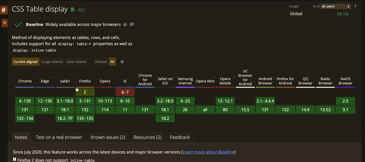This screenshot has width=365, height=162.
Task: Open the Notes tab
Action: pyautogui.click(x=21, y=137)
